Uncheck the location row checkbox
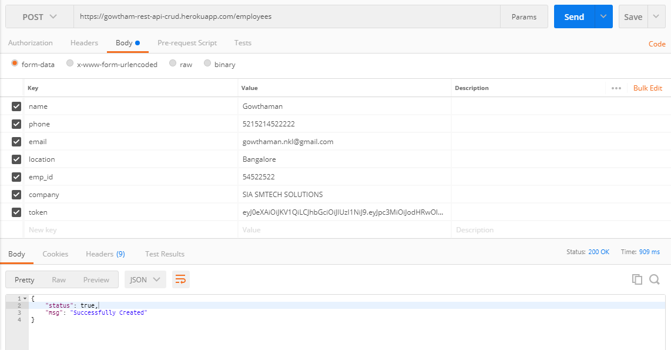 coord(16,159)
